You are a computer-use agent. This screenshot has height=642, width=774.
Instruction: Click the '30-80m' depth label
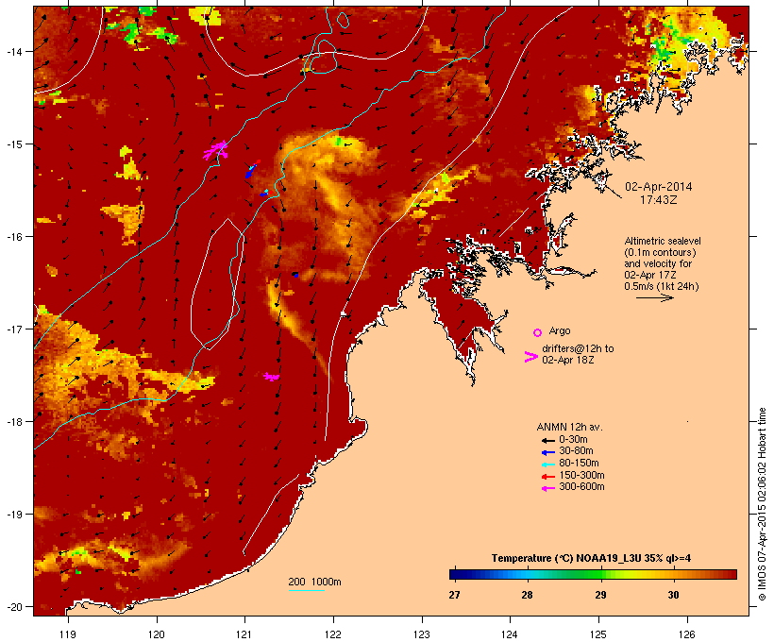coord(576,451)
